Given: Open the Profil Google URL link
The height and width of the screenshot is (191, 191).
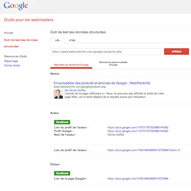Looking at the screenshot, I should pyautogui.click(x=138, y=131).
